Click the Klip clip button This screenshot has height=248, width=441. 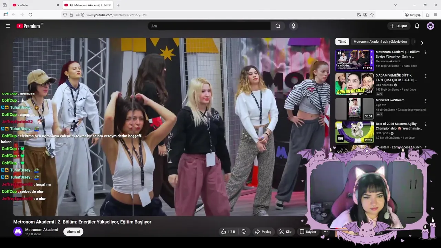[x=285, y=232]
